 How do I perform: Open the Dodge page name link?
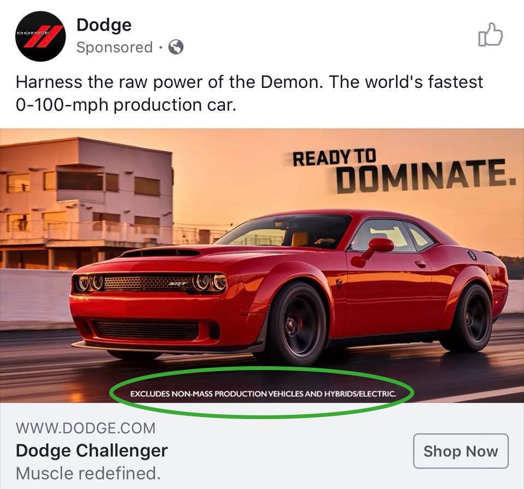tap(104, 25)
